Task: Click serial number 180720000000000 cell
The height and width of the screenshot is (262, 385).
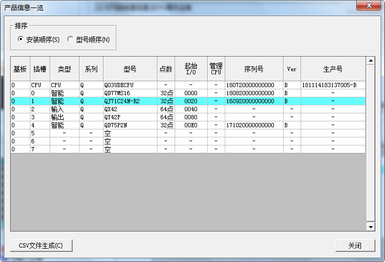Action: coord(250,85)
